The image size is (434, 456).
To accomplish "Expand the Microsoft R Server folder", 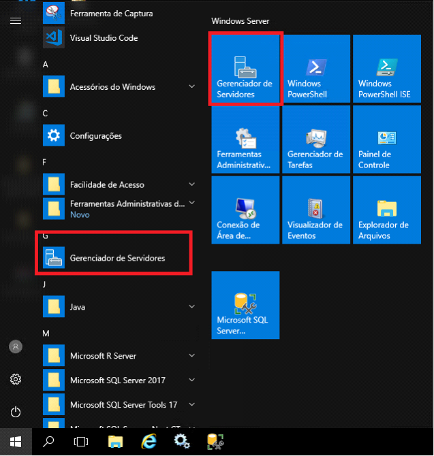I will (192, 355).
